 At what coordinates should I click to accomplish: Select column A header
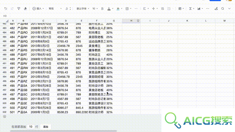tap(13, 21)
